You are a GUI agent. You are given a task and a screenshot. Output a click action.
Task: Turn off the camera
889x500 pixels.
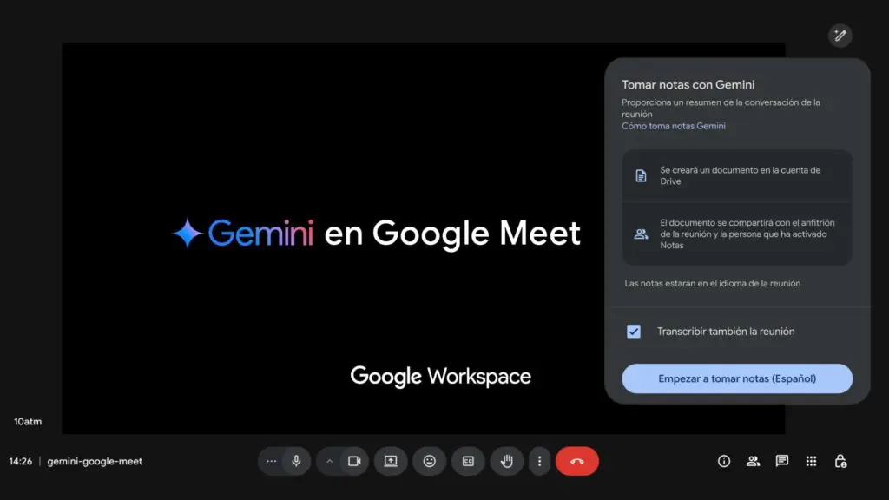tap(354, 461)
